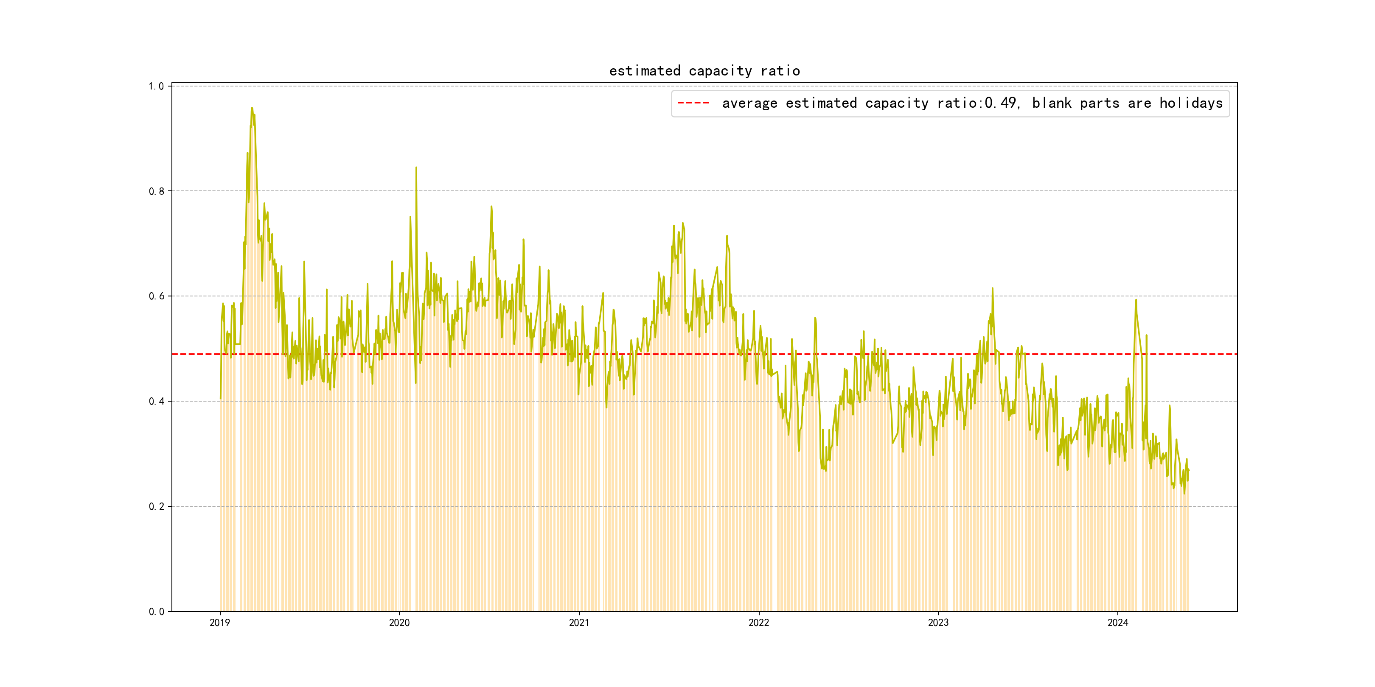Click the highest peak in early 2019
Screen dimensions: 1375x687
click(252, 108)
